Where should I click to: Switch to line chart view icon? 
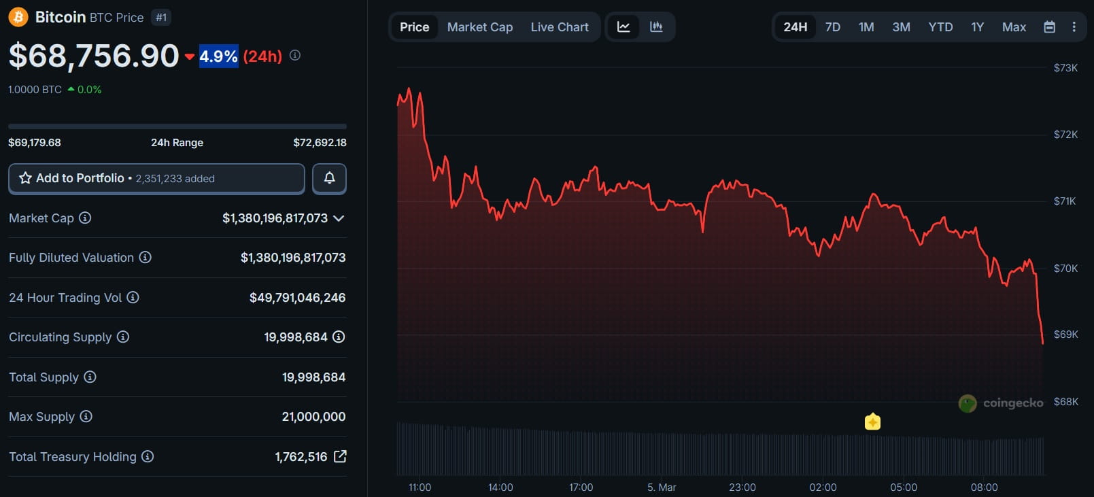[x=623, y=27]
